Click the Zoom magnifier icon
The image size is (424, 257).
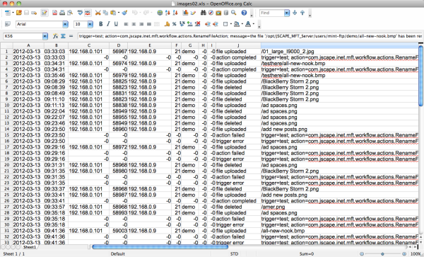click(x=233, y=13)
